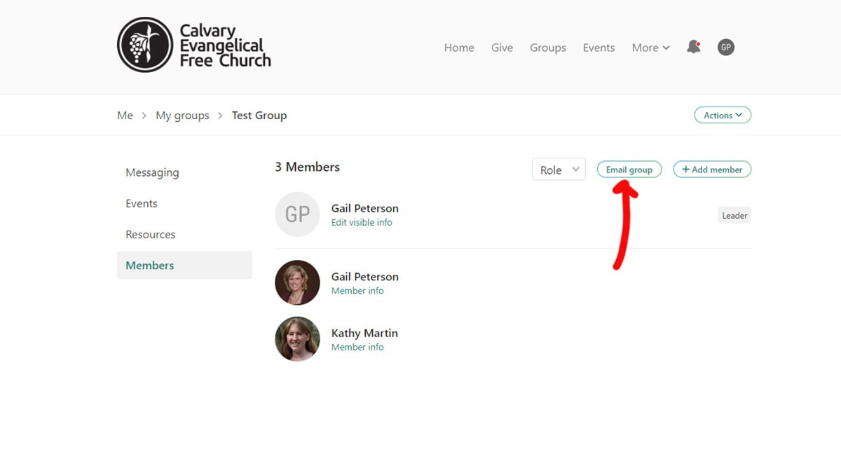Viewport: 841px width, 473px height.
Task: Open the Role filter dropdown
Action: click(559, 170)
